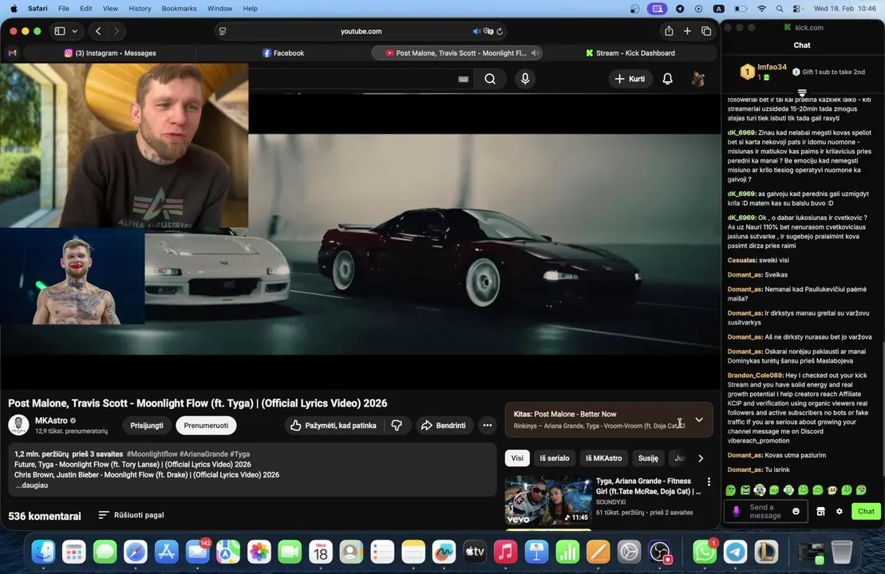
Task: Open Safari Share button
Action: (x=669, y=31)
